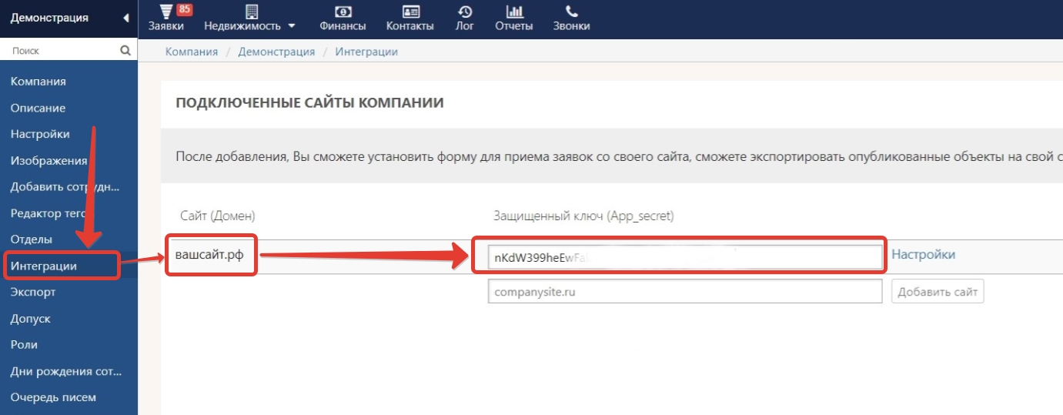The image size is (1063, 415).
Task: Select Интеграции in the sidebar menu
Action: click(44, 266)
